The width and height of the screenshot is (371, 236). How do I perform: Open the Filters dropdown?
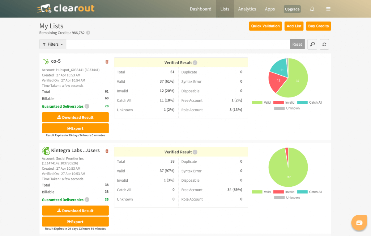click(x=52, y=44)
